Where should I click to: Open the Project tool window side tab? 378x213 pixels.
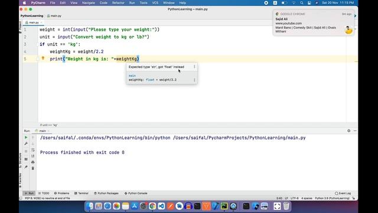pos(21,27)
